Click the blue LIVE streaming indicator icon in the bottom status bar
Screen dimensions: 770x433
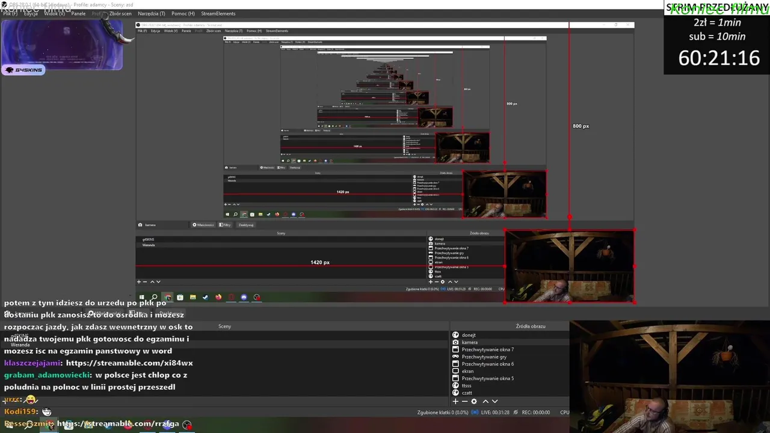[x=475, y=413]
